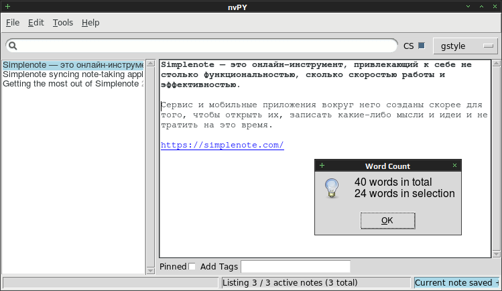Click the green plus icon in Word Count title bar
502x291 pixels.
(x=322, y=166)
